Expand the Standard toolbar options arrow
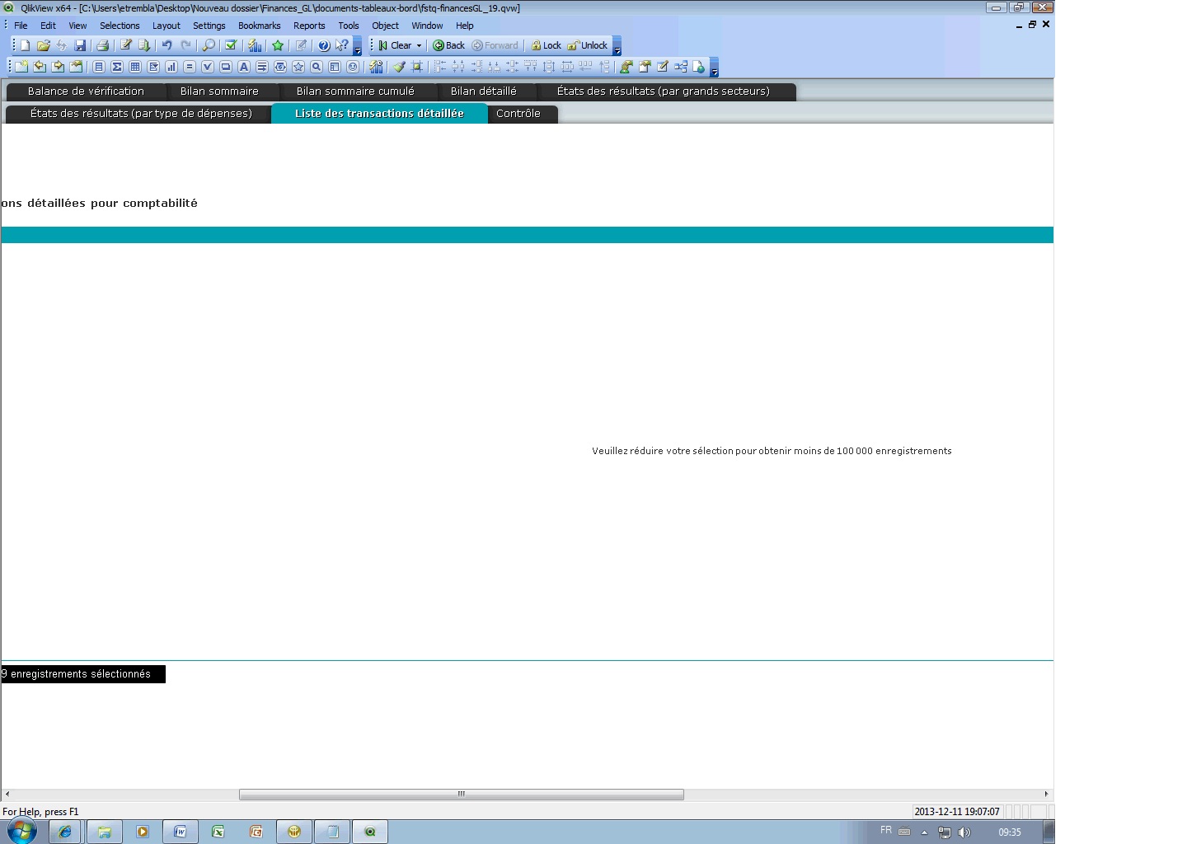This screenshot has width=1187, height=844. [x=358, y=46]
